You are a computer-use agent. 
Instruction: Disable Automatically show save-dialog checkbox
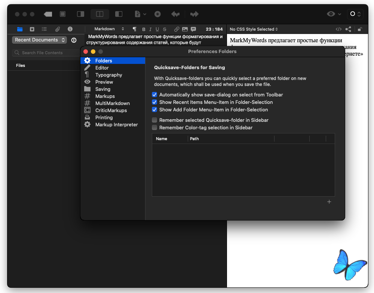click(x=154, y=95)
